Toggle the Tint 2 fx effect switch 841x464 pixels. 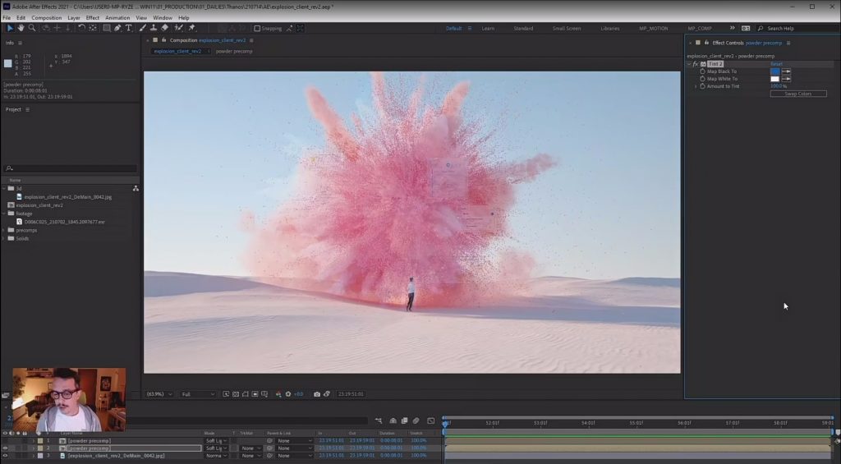696,64
